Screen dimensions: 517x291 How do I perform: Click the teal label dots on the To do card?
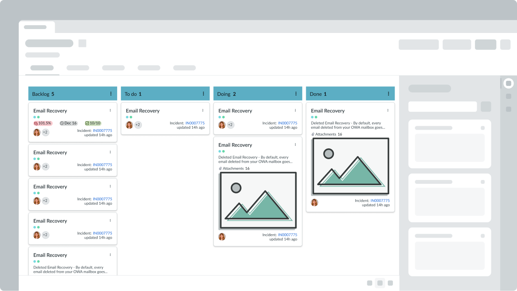coord(129,117)
